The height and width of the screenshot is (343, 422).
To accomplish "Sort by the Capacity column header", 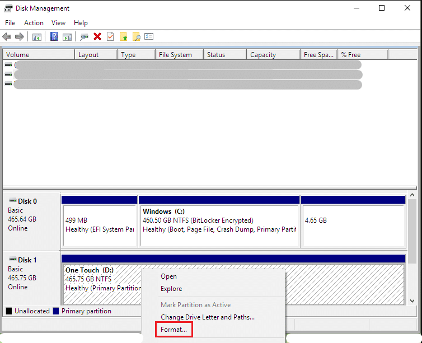I will (263, 55).
